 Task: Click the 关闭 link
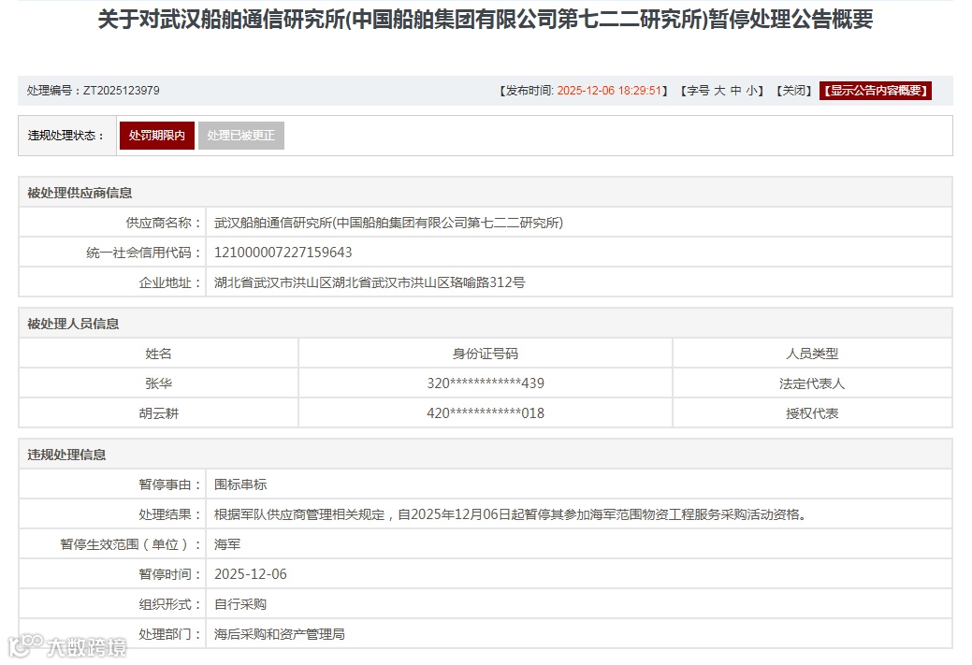(794, 91)
